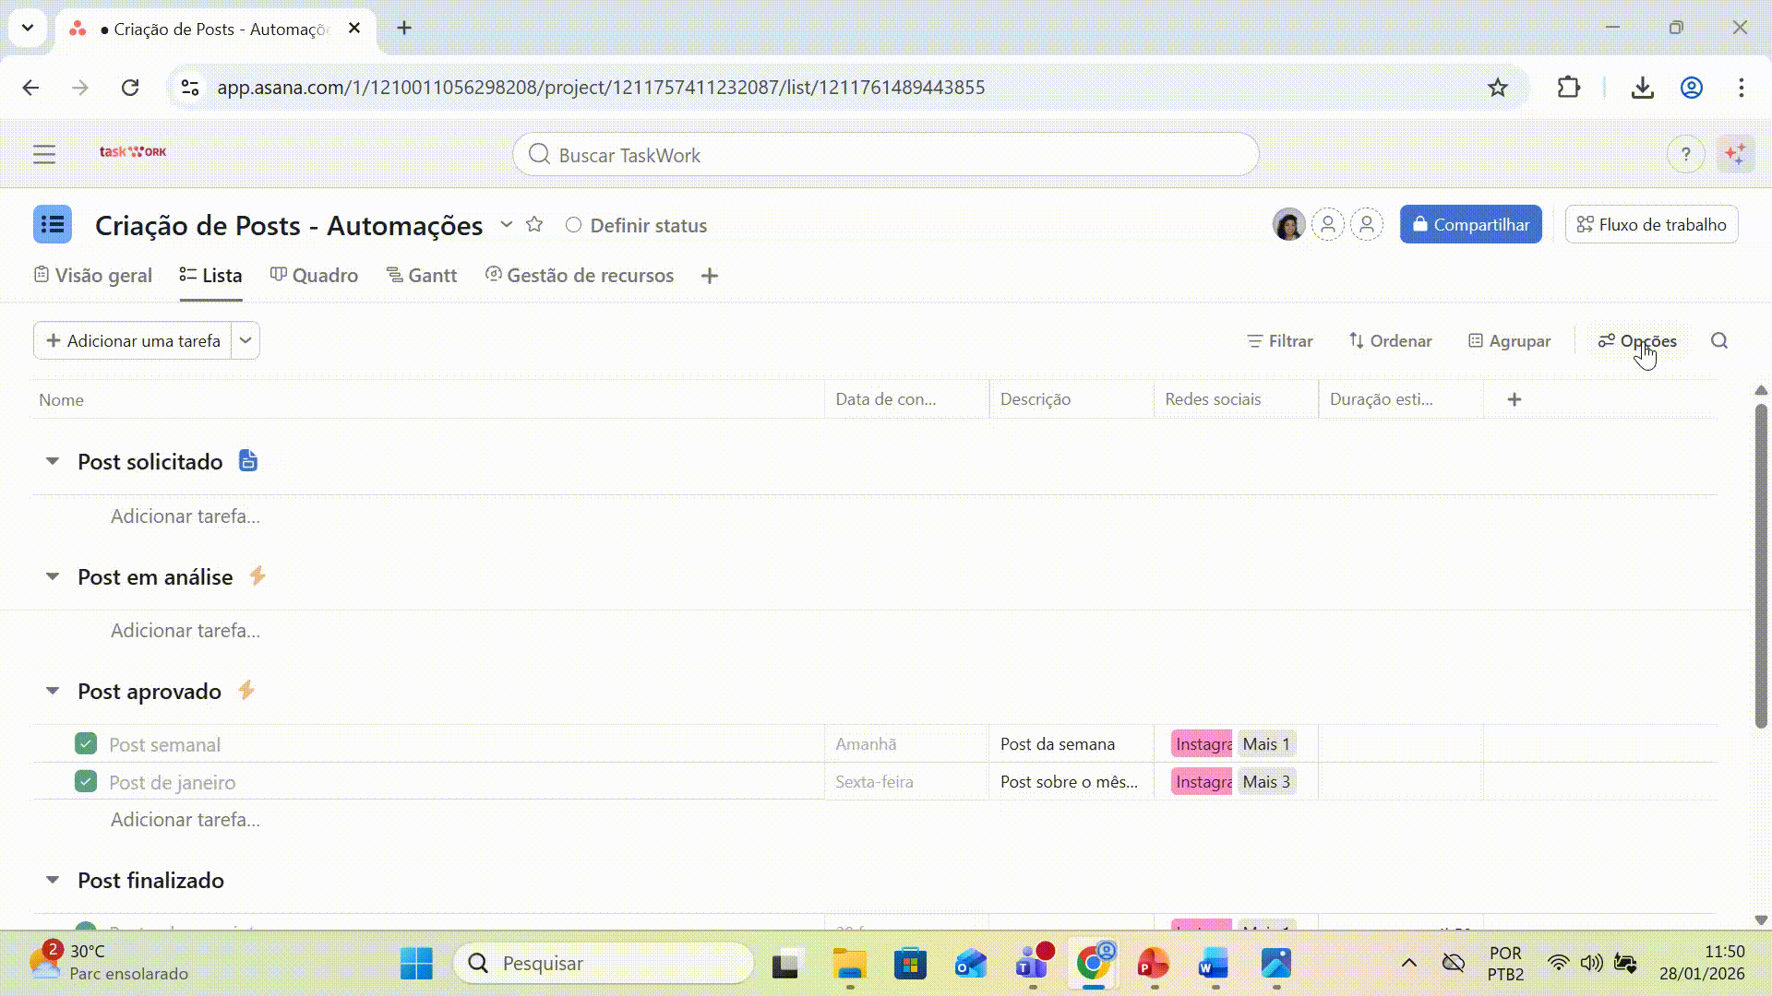Toggle completion checkbox for Post semanal
The width and height of the screenshot is (1772, 996).
click(x=86, y=744)
